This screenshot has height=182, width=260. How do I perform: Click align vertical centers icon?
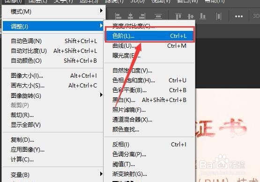[x=190, y=16]
